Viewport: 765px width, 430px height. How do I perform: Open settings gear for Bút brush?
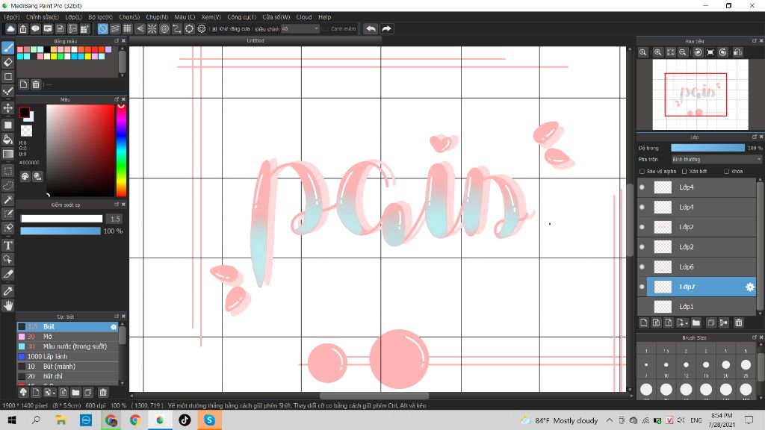[114, 327]
